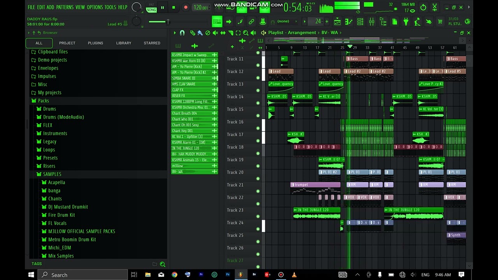This screenshot has width=498, height=280.
Task: Click the scissors audio editor icon
Action: tap(435, 7)
